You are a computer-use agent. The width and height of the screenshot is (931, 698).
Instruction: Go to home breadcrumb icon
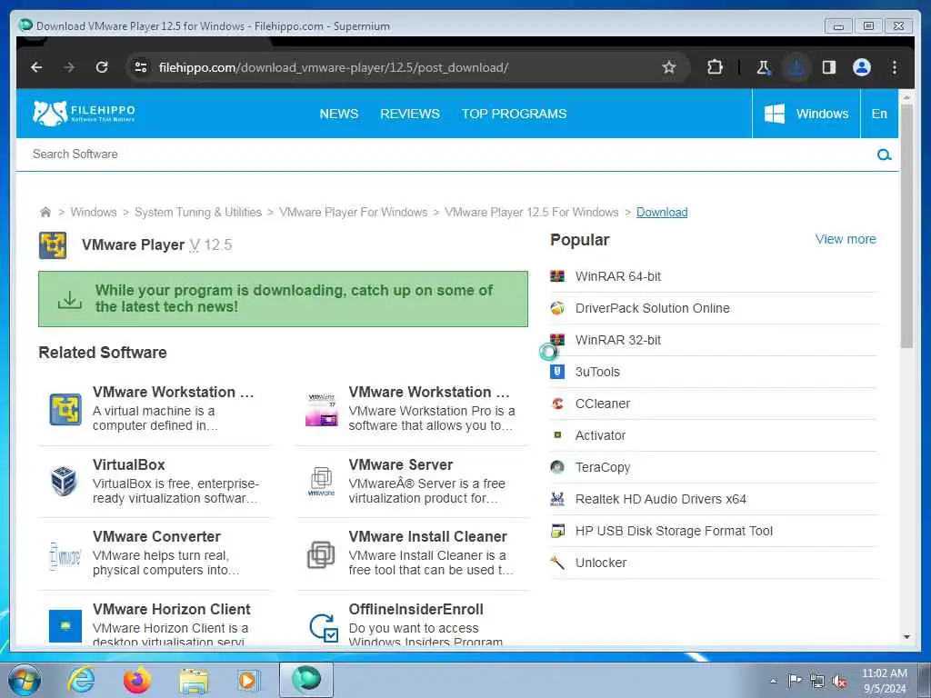[x=45, y=212]
